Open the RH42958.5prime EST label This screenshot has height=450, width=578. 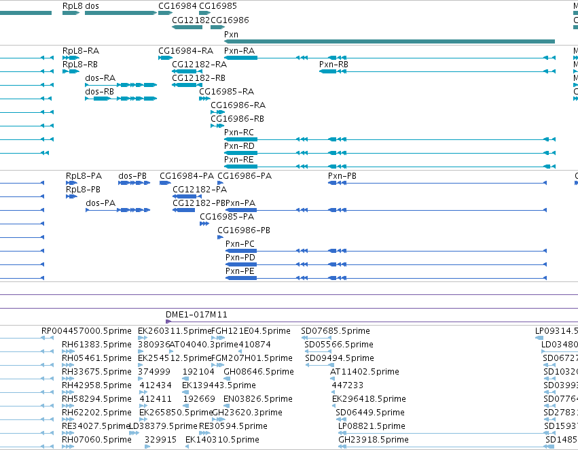point(96,385)
